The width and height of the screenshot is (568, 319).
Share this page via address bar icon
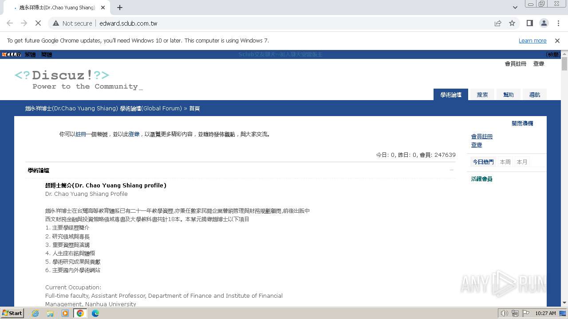(x=498, y=23)
